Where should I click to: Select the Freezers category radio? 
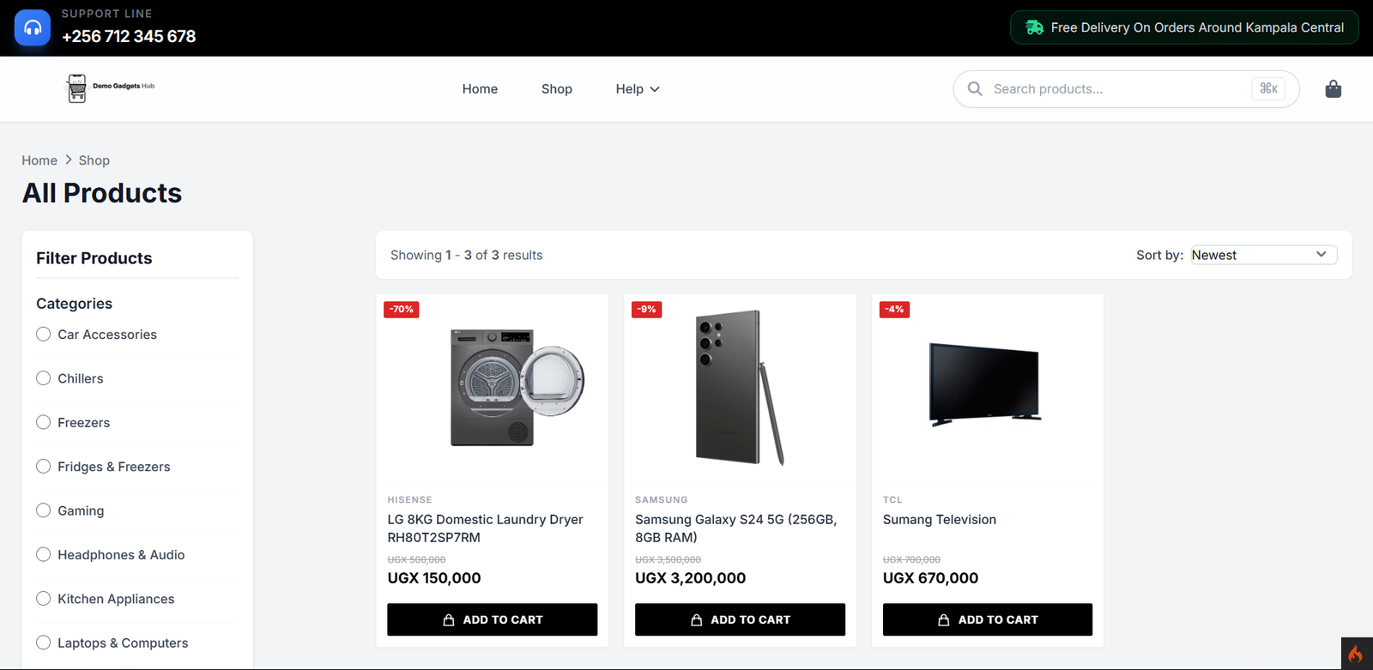(x=44, y=422)
